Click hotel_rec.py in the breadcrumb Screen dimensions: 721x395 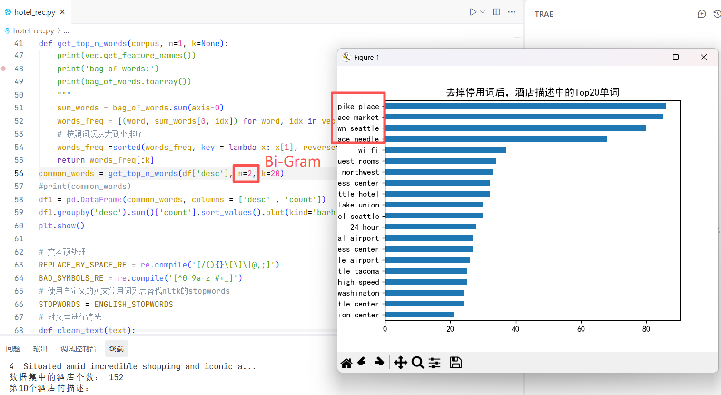click(x=33, y=30)
